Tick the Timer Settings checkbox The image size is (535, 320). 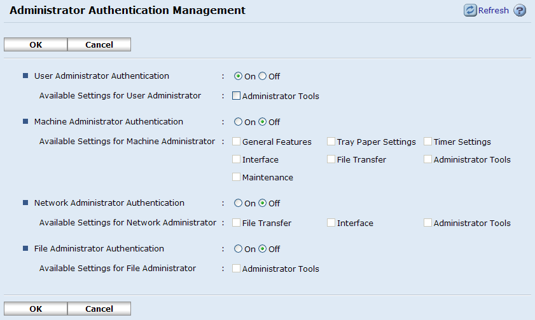428,142
